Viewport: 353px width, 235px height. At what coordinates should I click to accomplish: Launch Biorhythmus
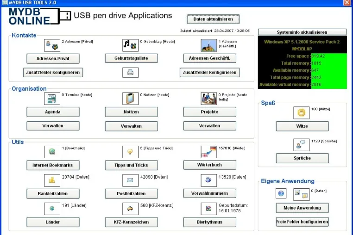pyautogui.click(x=209, y=222)
